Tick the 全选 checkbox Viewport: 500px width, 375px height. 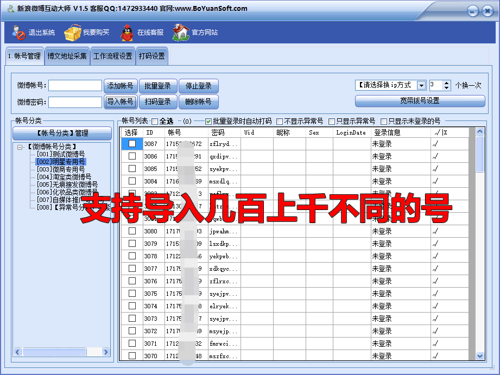[155, 121]
